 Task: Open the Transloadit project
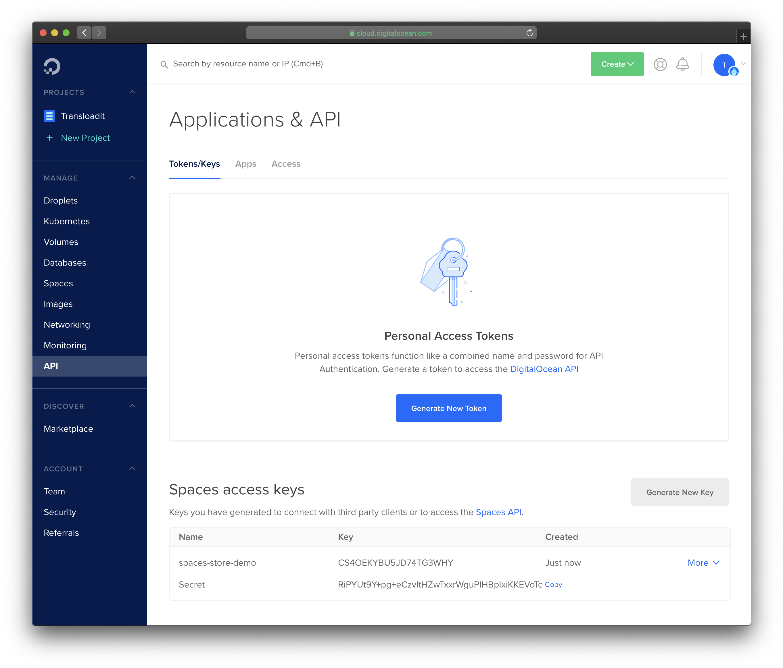[x=83, y=116]
